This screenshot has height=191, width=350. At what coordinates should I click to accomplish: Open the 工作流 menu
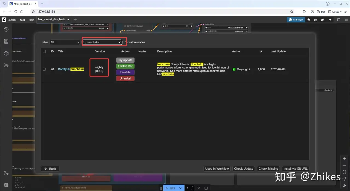[12, 20]
